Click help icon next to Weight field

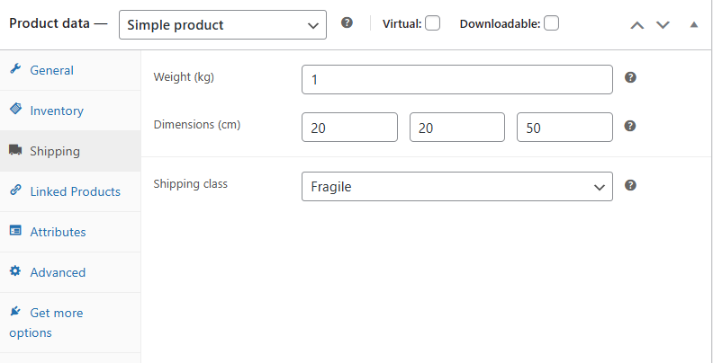[630, 77]
